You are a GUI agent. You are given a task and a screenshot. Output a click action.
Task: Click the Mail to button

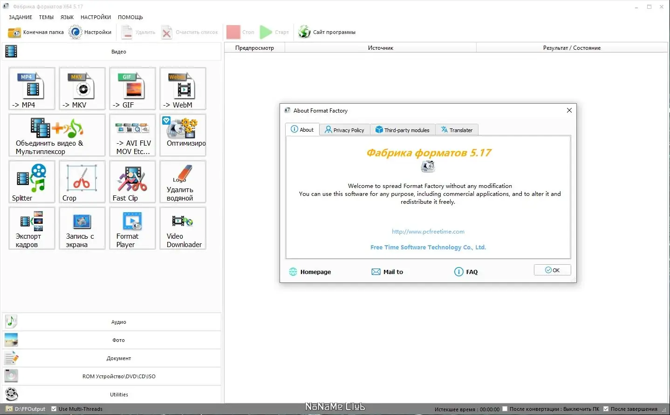[x=387, y=272]
